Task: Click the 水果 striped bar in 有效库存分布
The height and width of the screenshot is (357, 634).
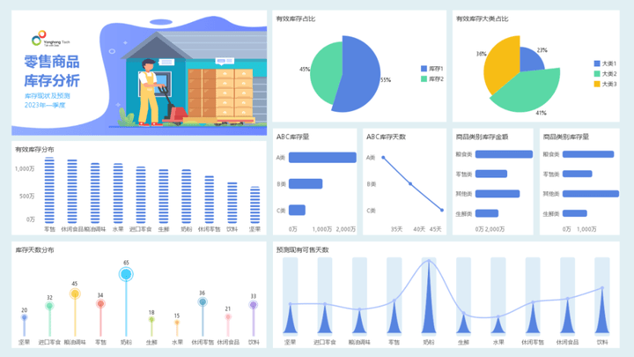Action: coord(118,193)
